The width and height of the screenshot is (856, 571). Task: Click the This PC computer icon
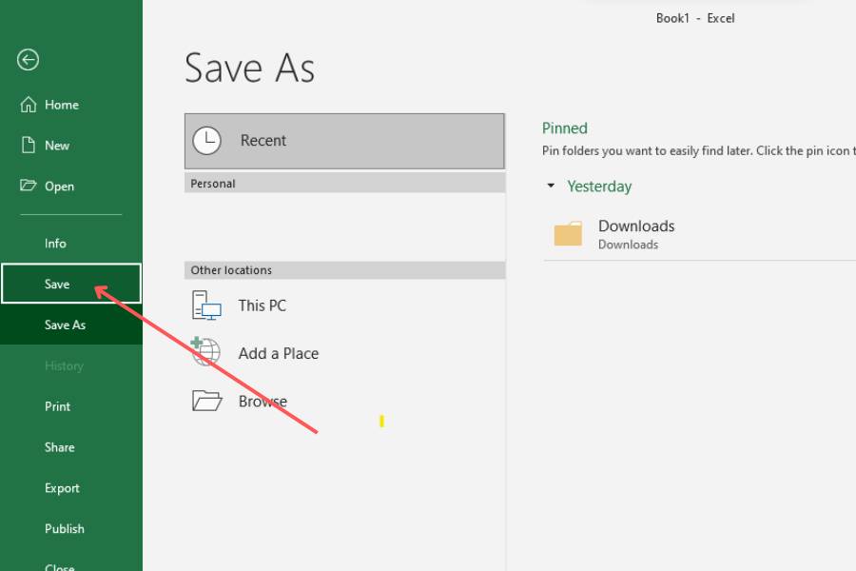206,305
